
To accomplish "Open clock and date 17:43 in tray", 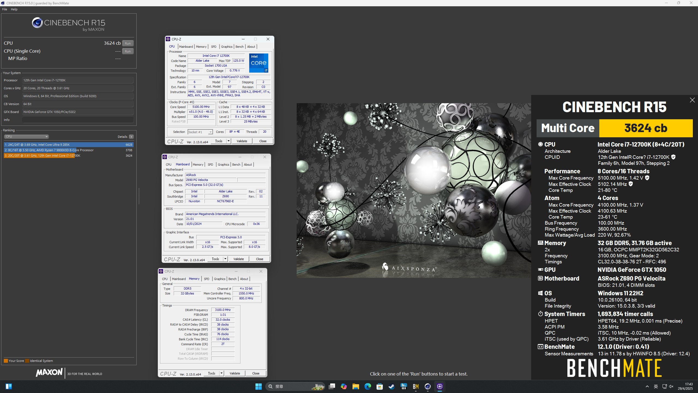I will [685, 386].
